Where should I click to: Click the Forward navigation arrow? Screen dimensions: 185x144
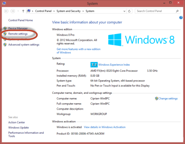pos(13,11)
